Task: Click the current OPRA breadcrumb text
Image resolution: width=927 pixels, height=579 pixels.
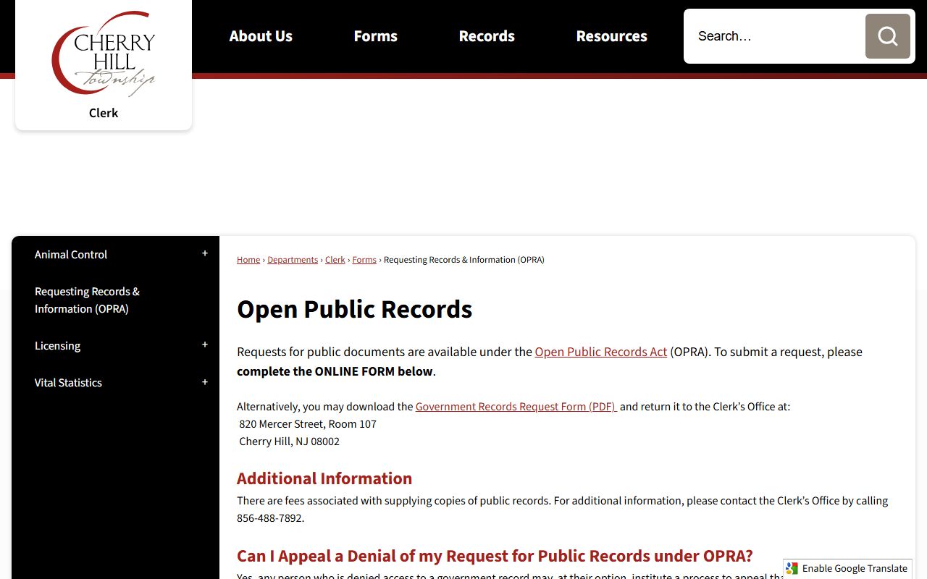Action: point(464,260)
